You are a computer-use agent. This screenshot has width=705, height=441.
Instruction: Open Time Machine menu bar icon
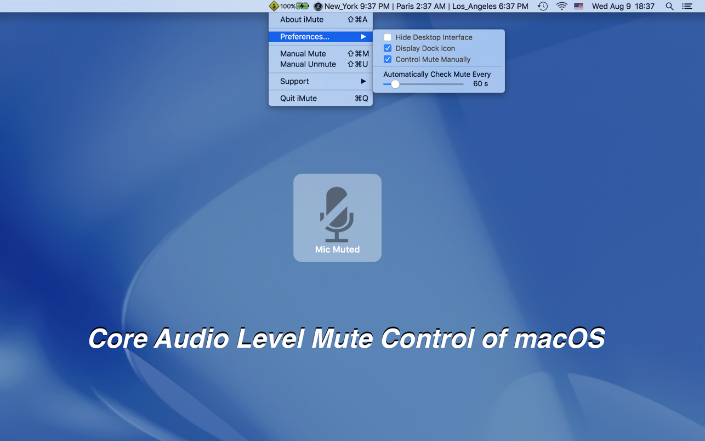pyautogui.click(x=543, y=6)
